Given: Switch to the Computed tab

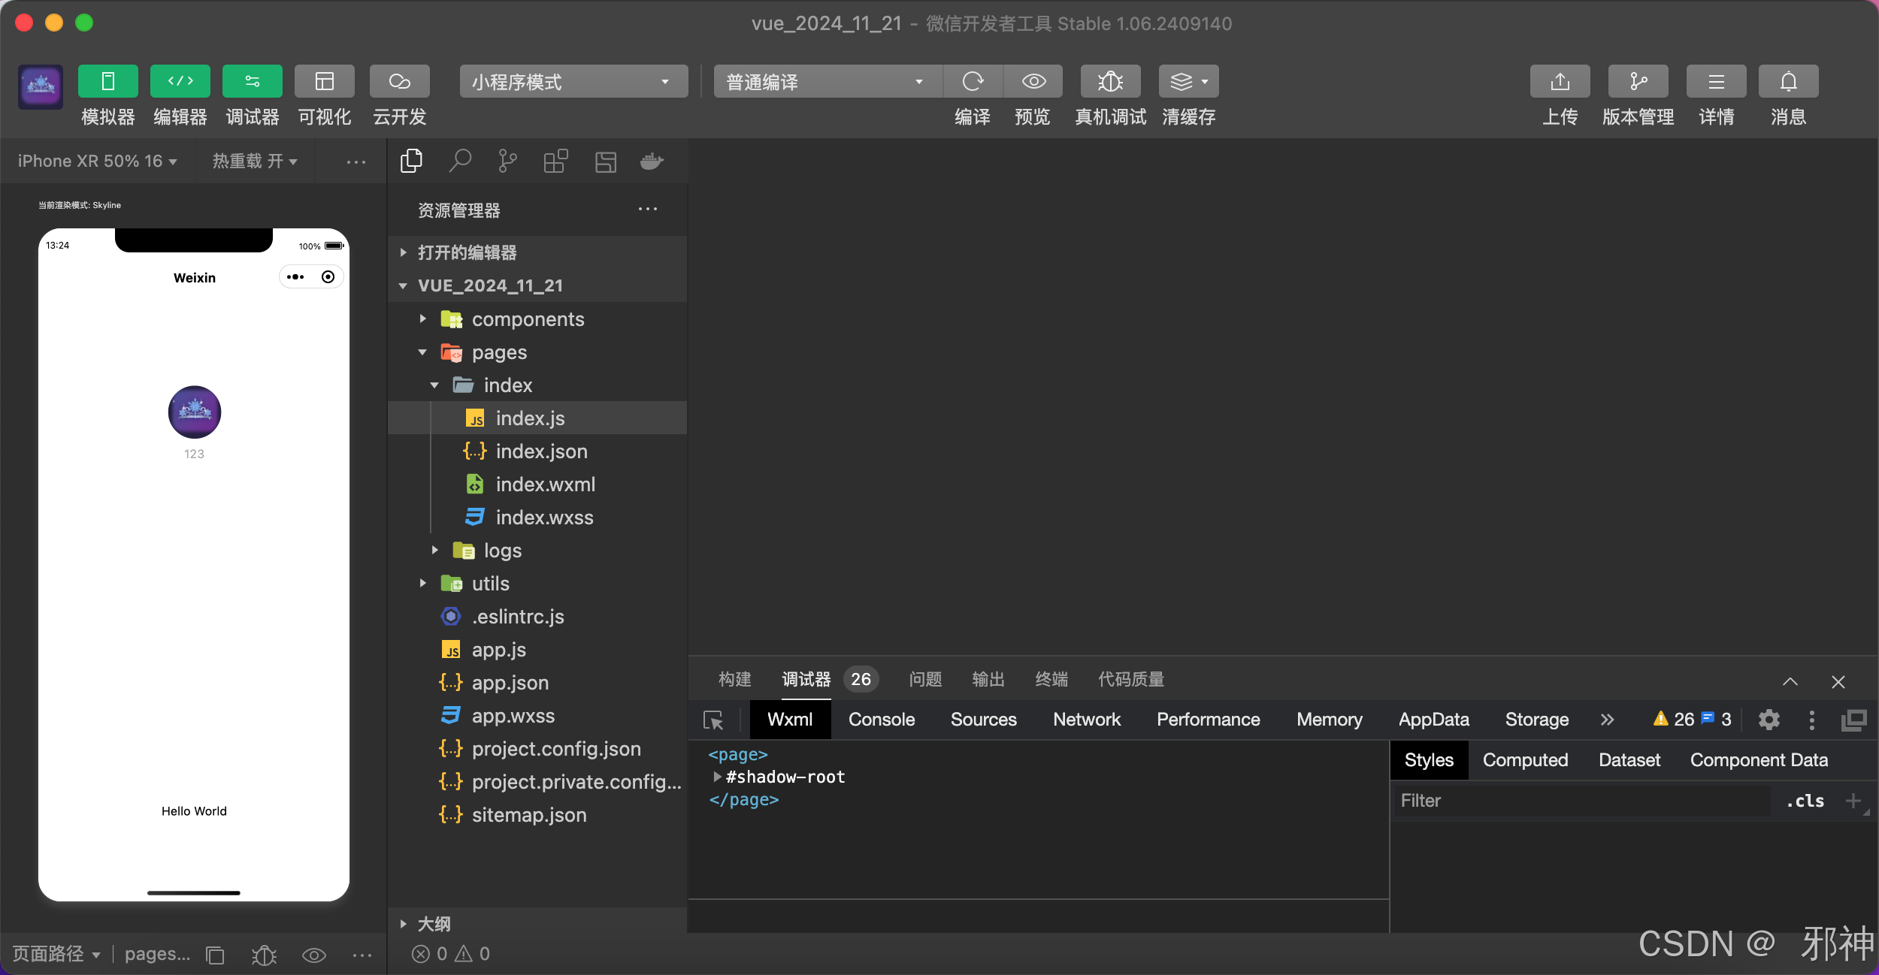Looking at the screenshot, I should click(x=1525, y=760).
